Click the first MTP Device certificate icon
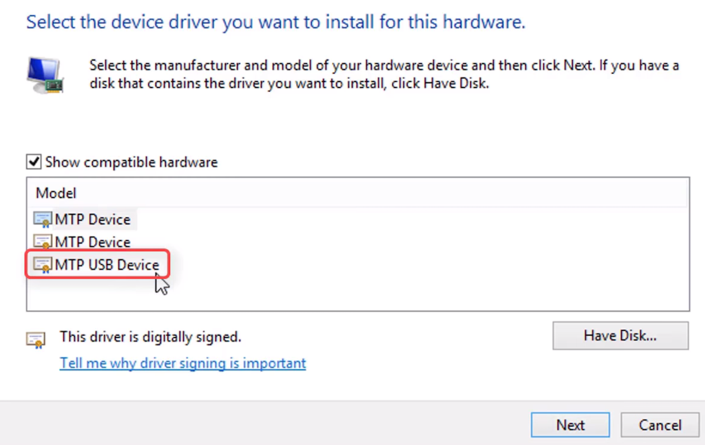 [43, 220]
